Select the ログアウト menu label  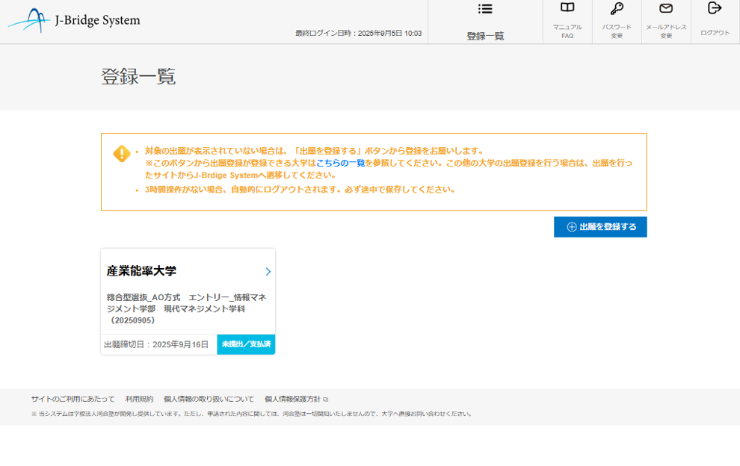715,33
